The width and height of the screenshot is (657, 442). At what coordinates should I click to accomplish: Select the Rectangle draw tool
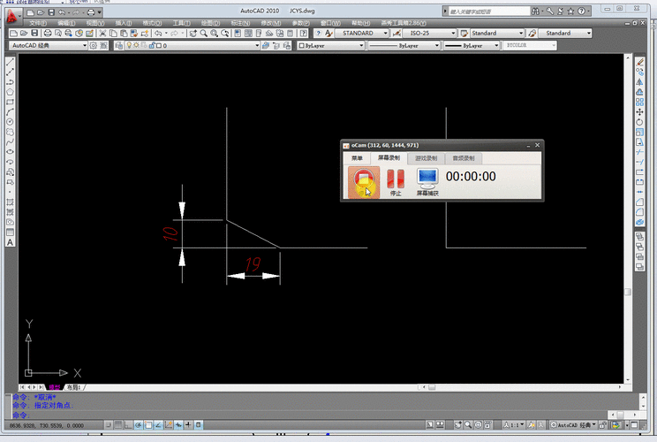tap(10, 102)
